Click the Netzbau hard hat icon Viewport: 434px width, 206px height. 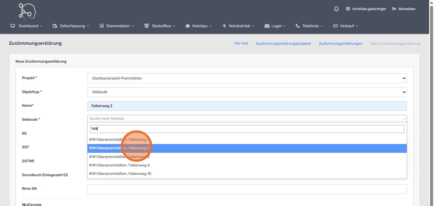[188, 26]
